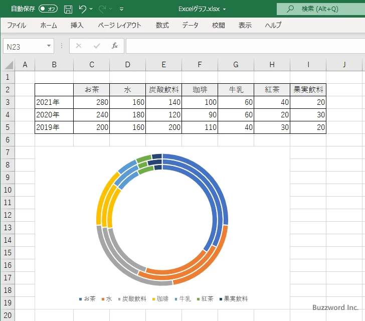
Task: Switch to the 数式 ribbon tab
Action: pyautogui.click(x=162, y=25)
